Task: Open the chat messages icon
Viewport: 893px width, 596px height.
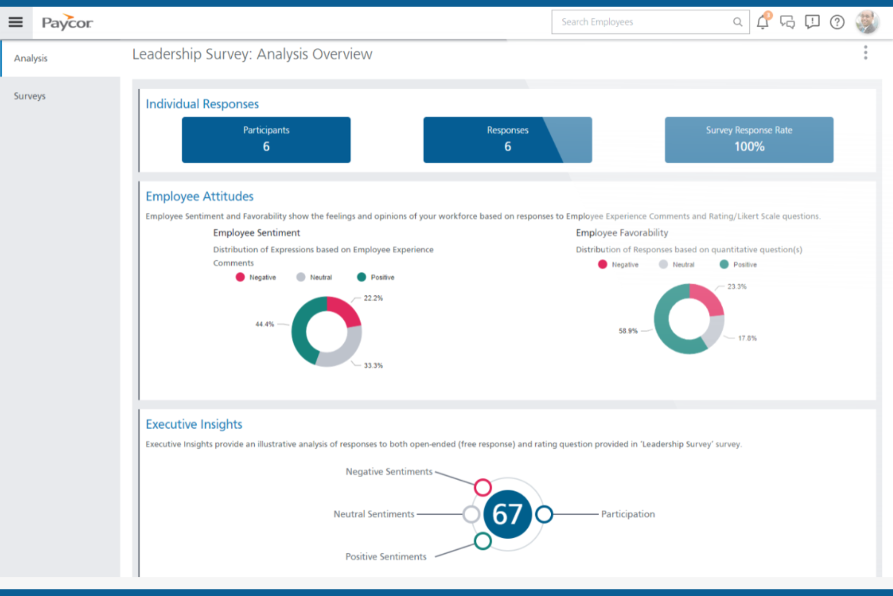Action: tap(787, 22)
